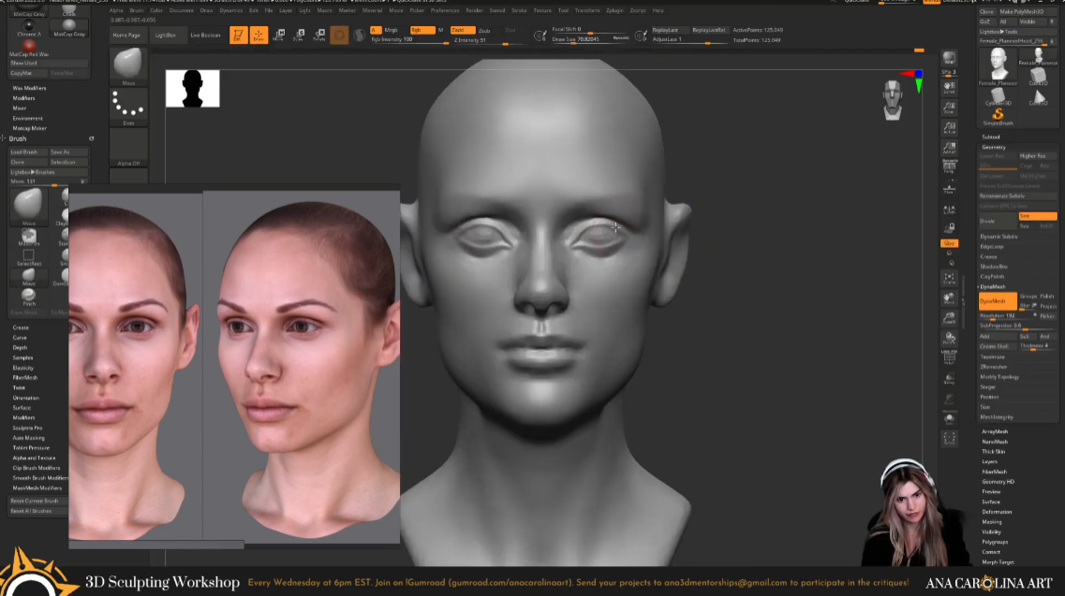The height and width of the screenshot is (596, 1065).
Task: Activate the Edit mode button
Action: click(239, 36)
